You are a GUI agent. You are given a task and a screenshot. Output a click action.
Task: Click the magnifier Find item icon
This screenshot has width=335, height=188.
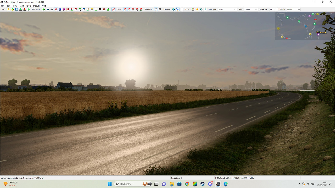(205, 9)
